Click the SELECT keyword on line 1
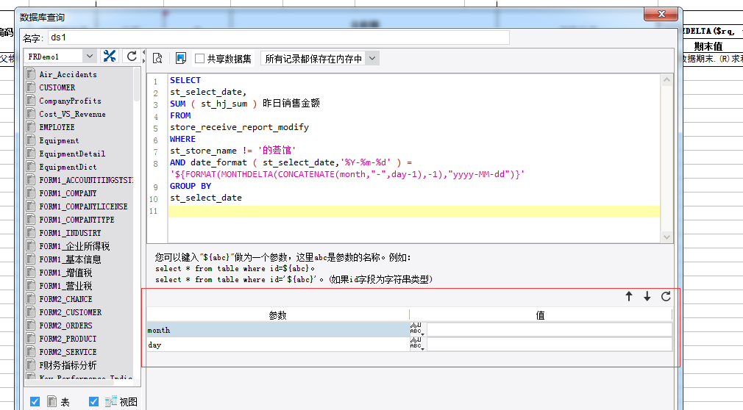Viewport: 743px width, 410px height. pos(185,80)
